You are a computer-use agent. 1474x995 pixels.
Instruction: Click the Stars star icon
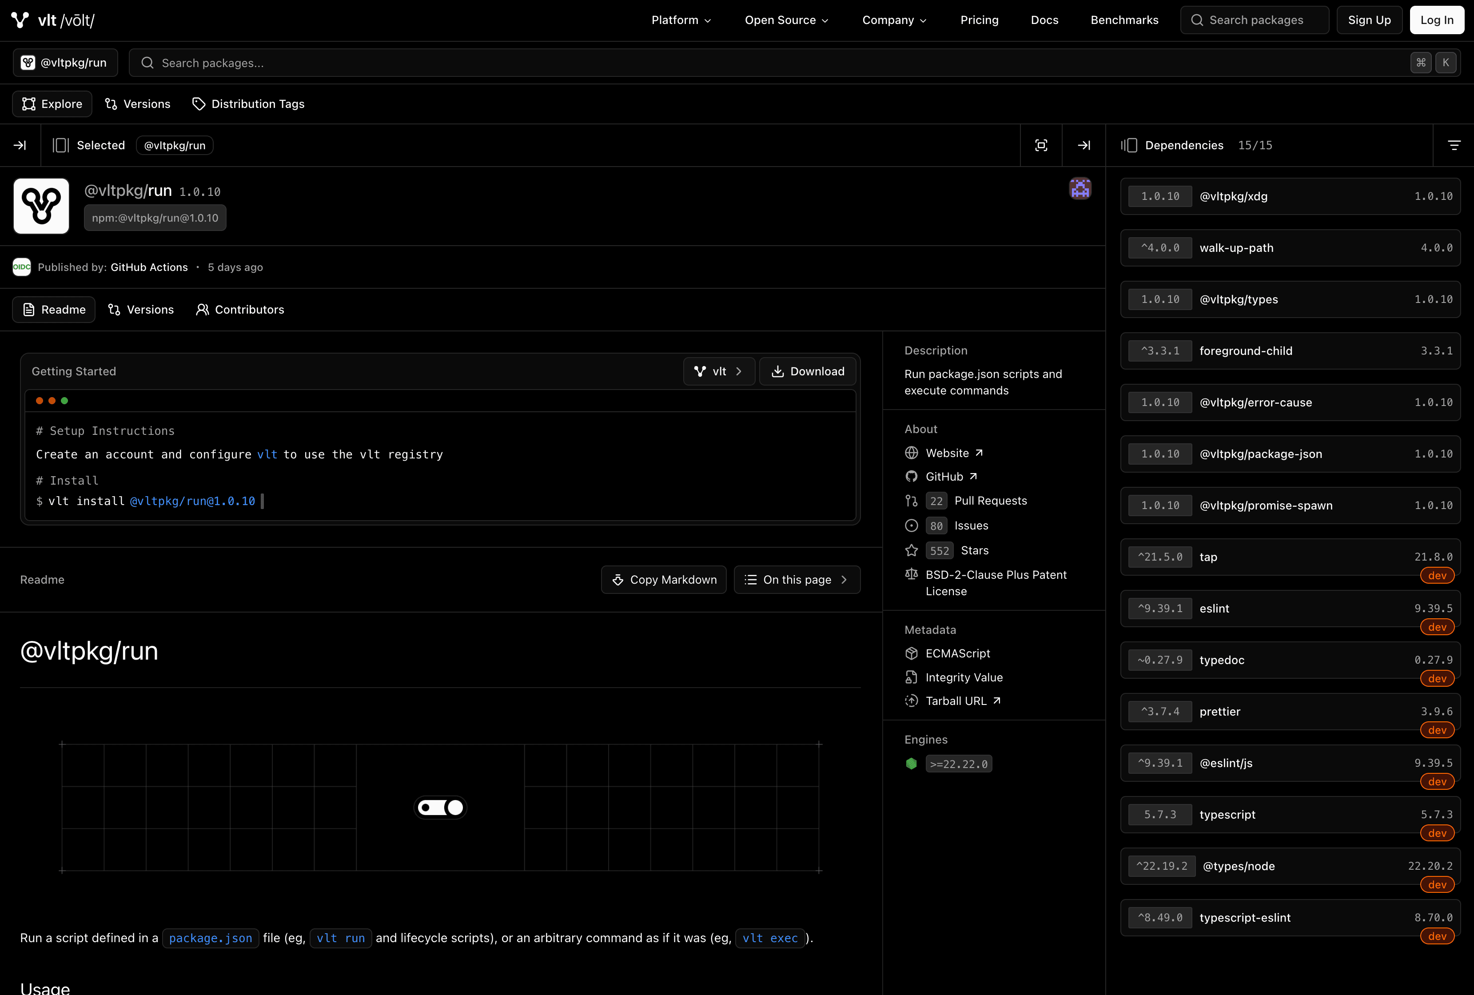tap(912, 550)
